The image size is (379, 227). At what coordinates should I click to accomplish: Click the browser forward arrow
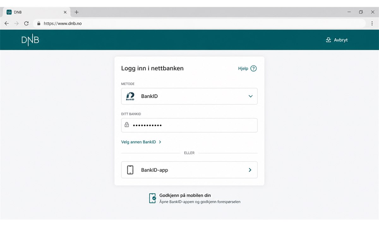point(16,23)
